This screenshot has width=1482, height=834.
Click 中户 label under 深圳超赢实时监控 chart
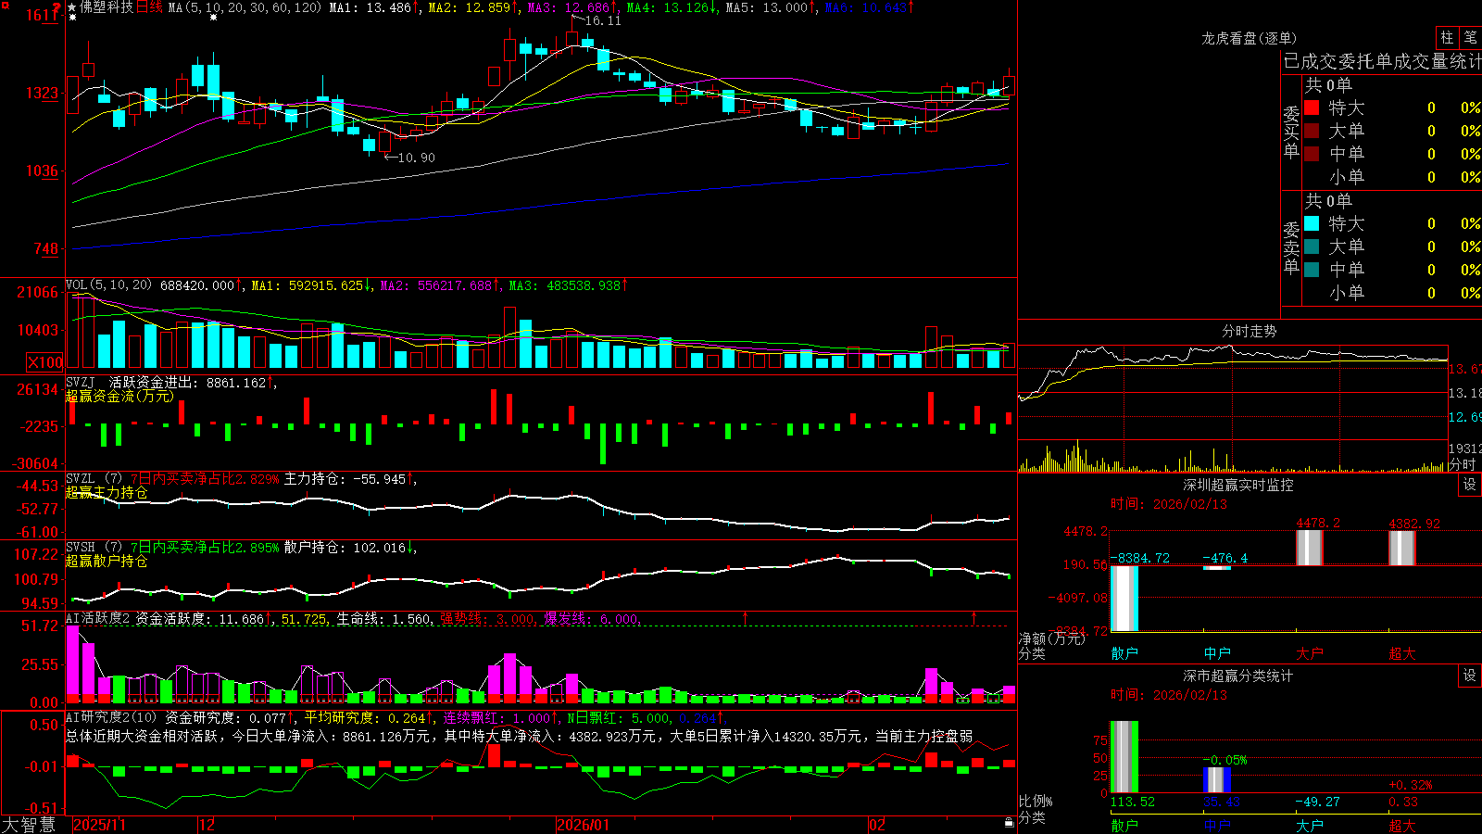pos(1217,653)
